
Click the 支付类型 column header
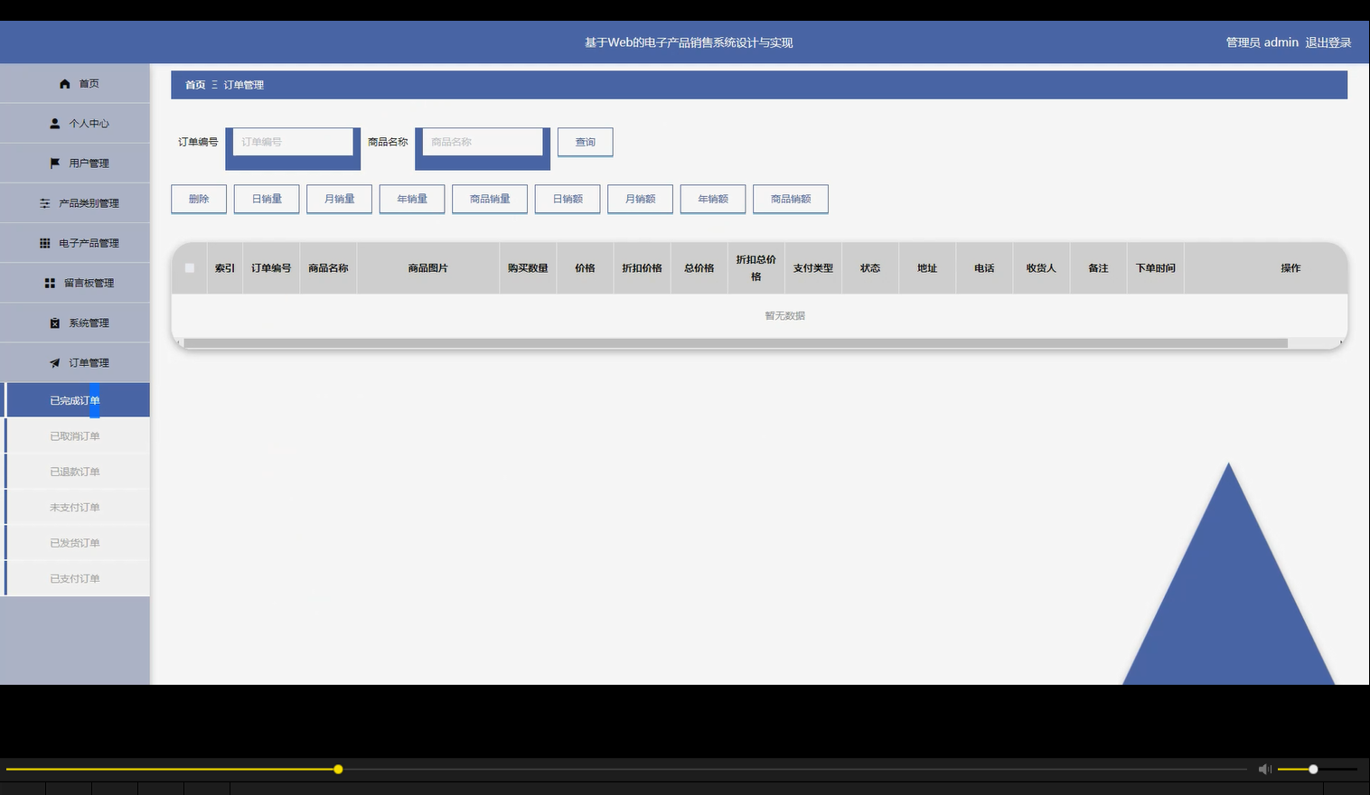(x=813, y=268)
